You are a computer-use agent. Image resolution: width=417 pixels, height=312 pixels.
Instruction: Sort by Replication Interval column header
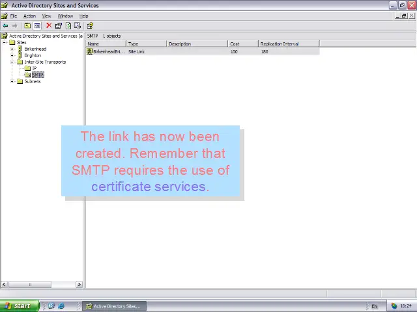coord(289,44)
